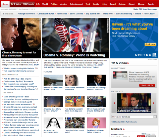Click the Watch LIVE TV button

click(x=147, y=85)
